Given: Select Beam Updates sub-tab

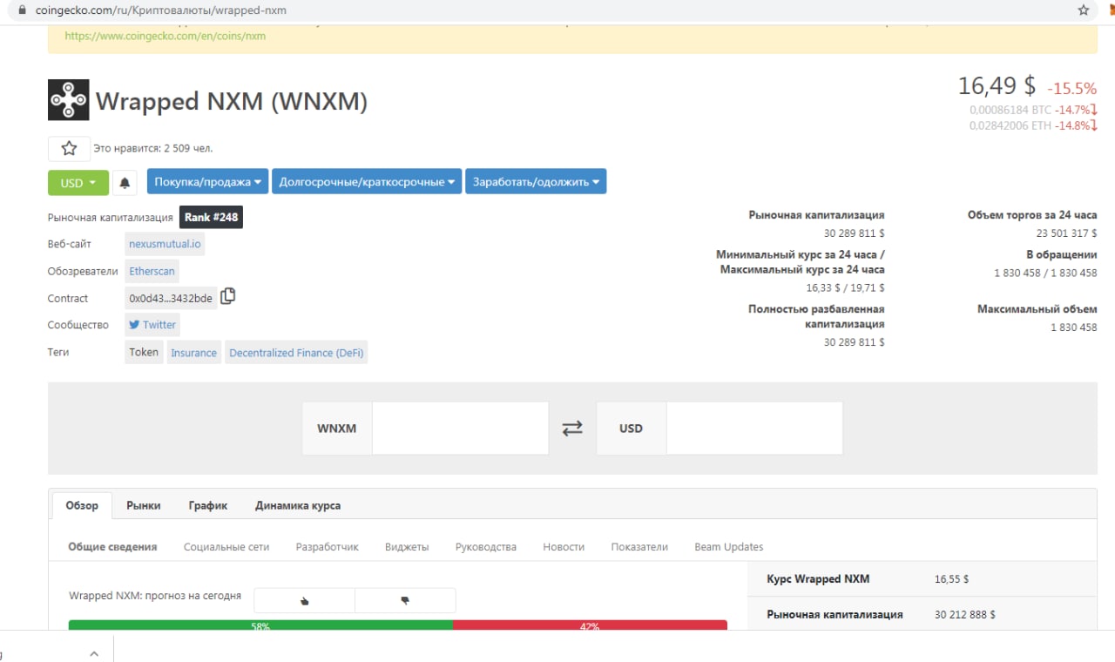Looking at the screenshot, I should tap(729, 547).
